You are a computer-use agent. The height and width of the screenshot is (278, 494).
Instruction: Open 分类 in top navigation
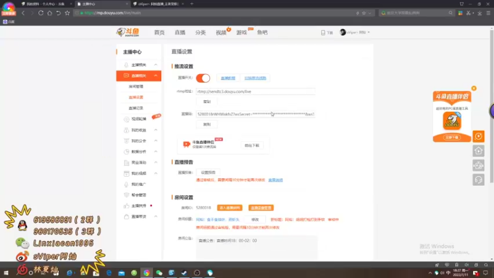tap(200, 33)
